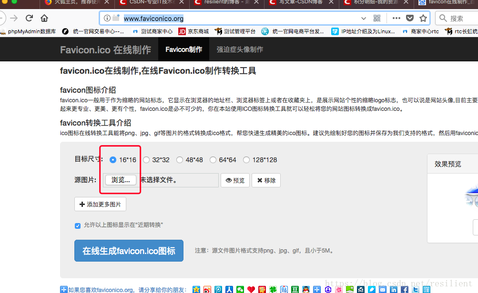Toggle 允许以上图标显示在"近期转换" checkbox
Screen dimensions: 478x293
tap(78, 225)
